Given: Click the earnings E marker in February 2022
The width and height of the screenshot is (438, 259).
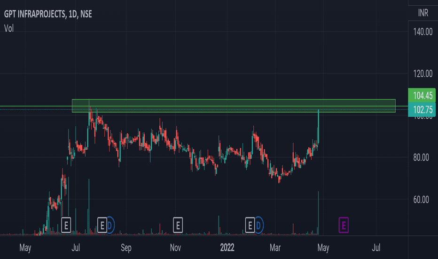Looking at the screenshot, I should (250, 225).
